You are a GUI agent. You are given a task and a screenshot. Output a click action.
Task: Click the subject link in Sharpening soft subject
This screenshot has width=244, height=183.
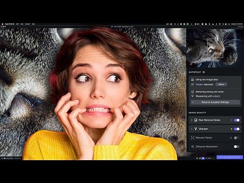coord(216,96)
